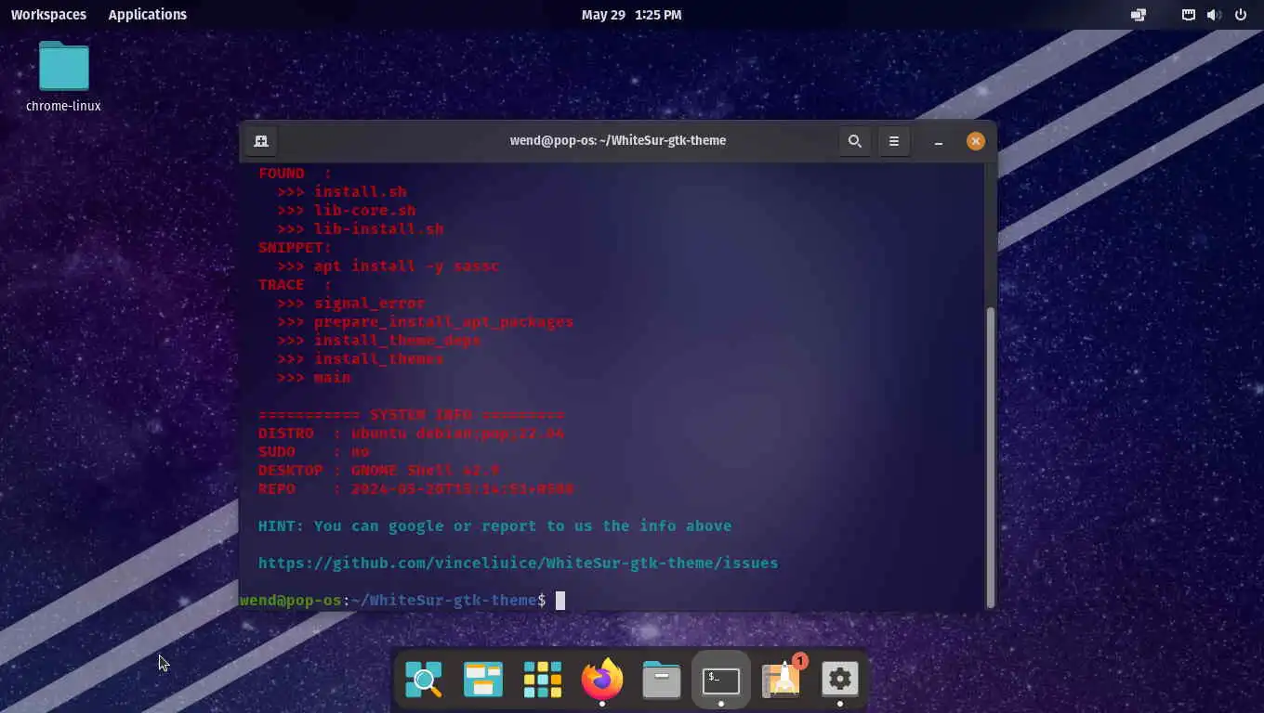Click the Terminal icon in dock
Screen dimensions: 1264x713
[721, 680]
